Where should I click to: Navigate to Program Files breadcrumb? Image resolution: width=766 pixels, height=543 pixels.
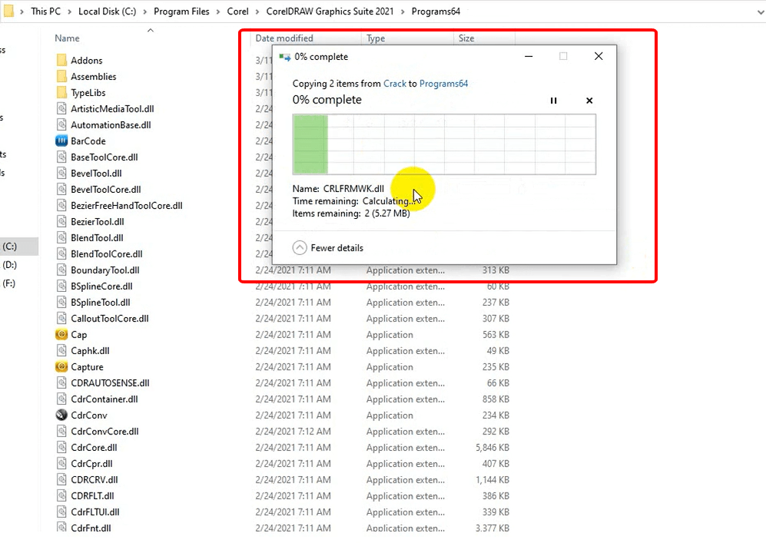pyautogui.click(x=182, y=12)
